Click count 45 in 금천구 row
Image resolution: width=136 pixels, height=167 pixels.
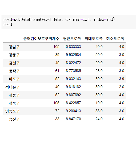click(57, 63)
